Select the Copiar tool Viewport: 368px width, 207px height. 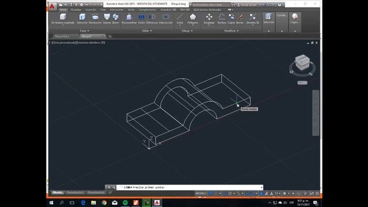[231, 19]
